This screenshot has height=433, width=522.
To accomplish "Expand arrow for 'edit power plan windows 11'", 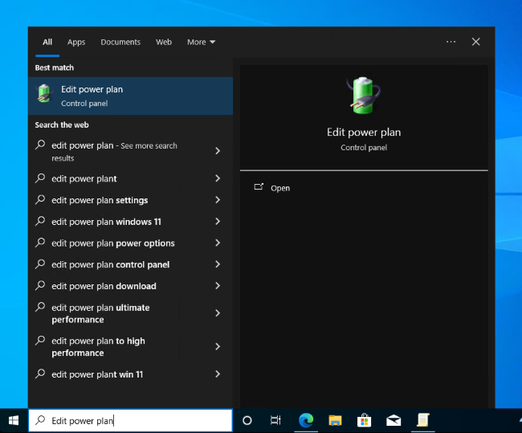I will [x=218, y=222].
